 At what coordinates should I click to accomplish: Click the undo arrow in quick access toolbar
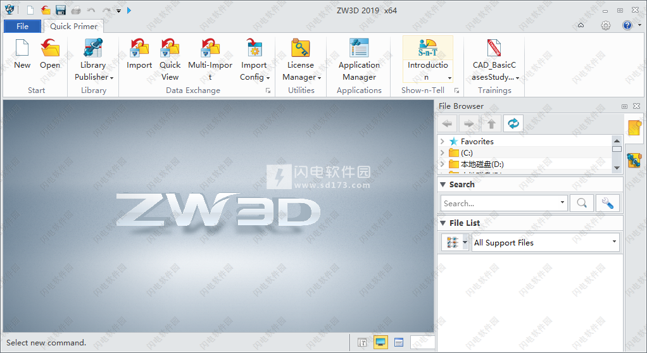[91, 10]
